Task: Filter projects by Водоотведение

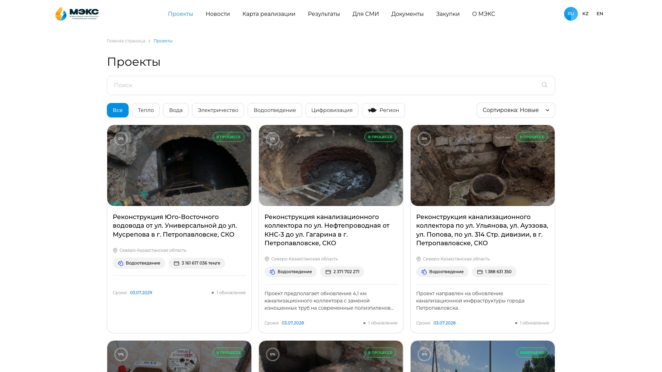Action: pos(275,110)
